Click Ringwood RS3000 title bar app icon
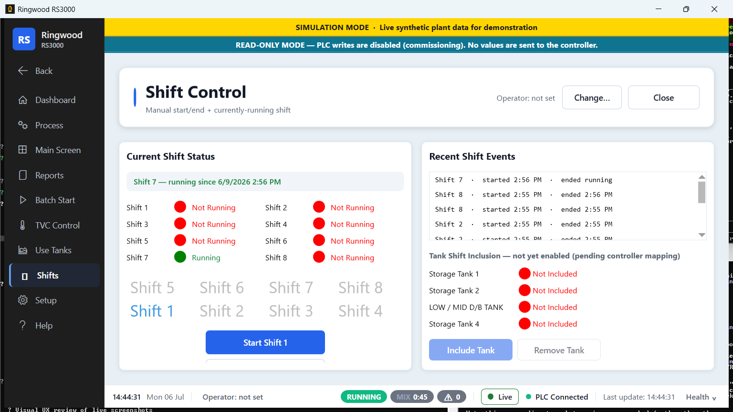 10,9
